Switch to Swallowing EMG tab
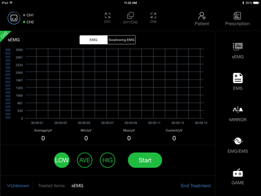This screenshot has width=261, height=196. coord(121,40)
